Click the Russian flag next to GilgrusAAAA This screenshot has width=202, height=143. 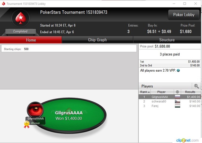coord(177,97)
